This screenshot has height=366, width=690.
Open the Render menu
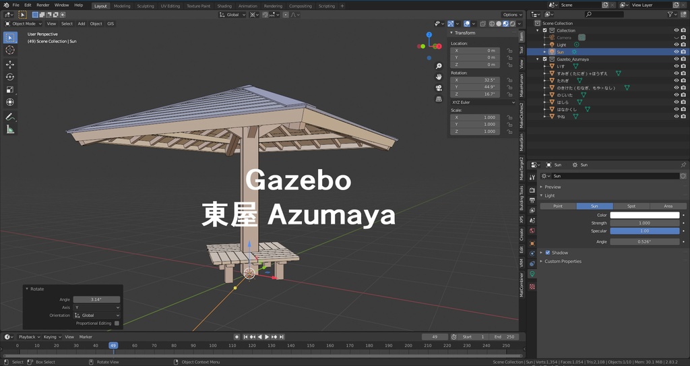pyautogui.click(x=43, y=5)
